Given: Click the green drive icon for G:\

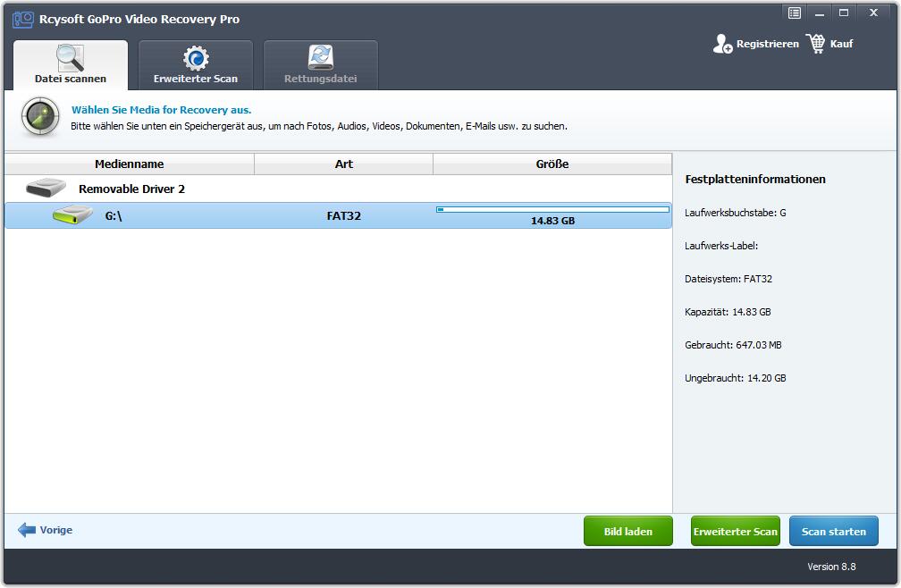Looking at the screenshot, I should pos(72,214).
